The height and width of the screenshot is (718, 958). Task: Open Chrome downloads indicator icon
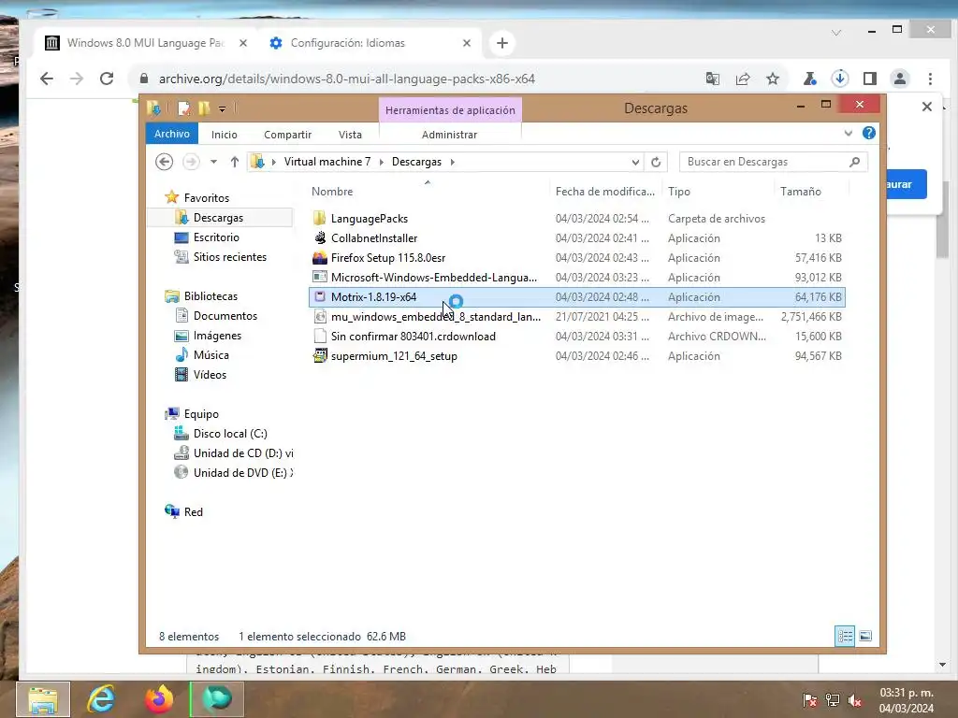pos(840,79)
